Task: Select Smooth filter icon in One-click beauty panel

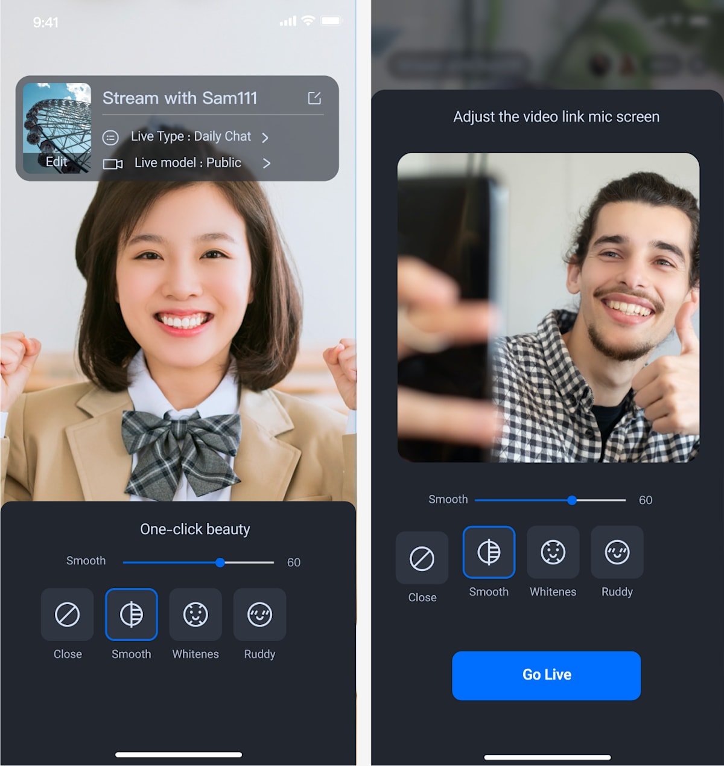Action: click(132, 614)
